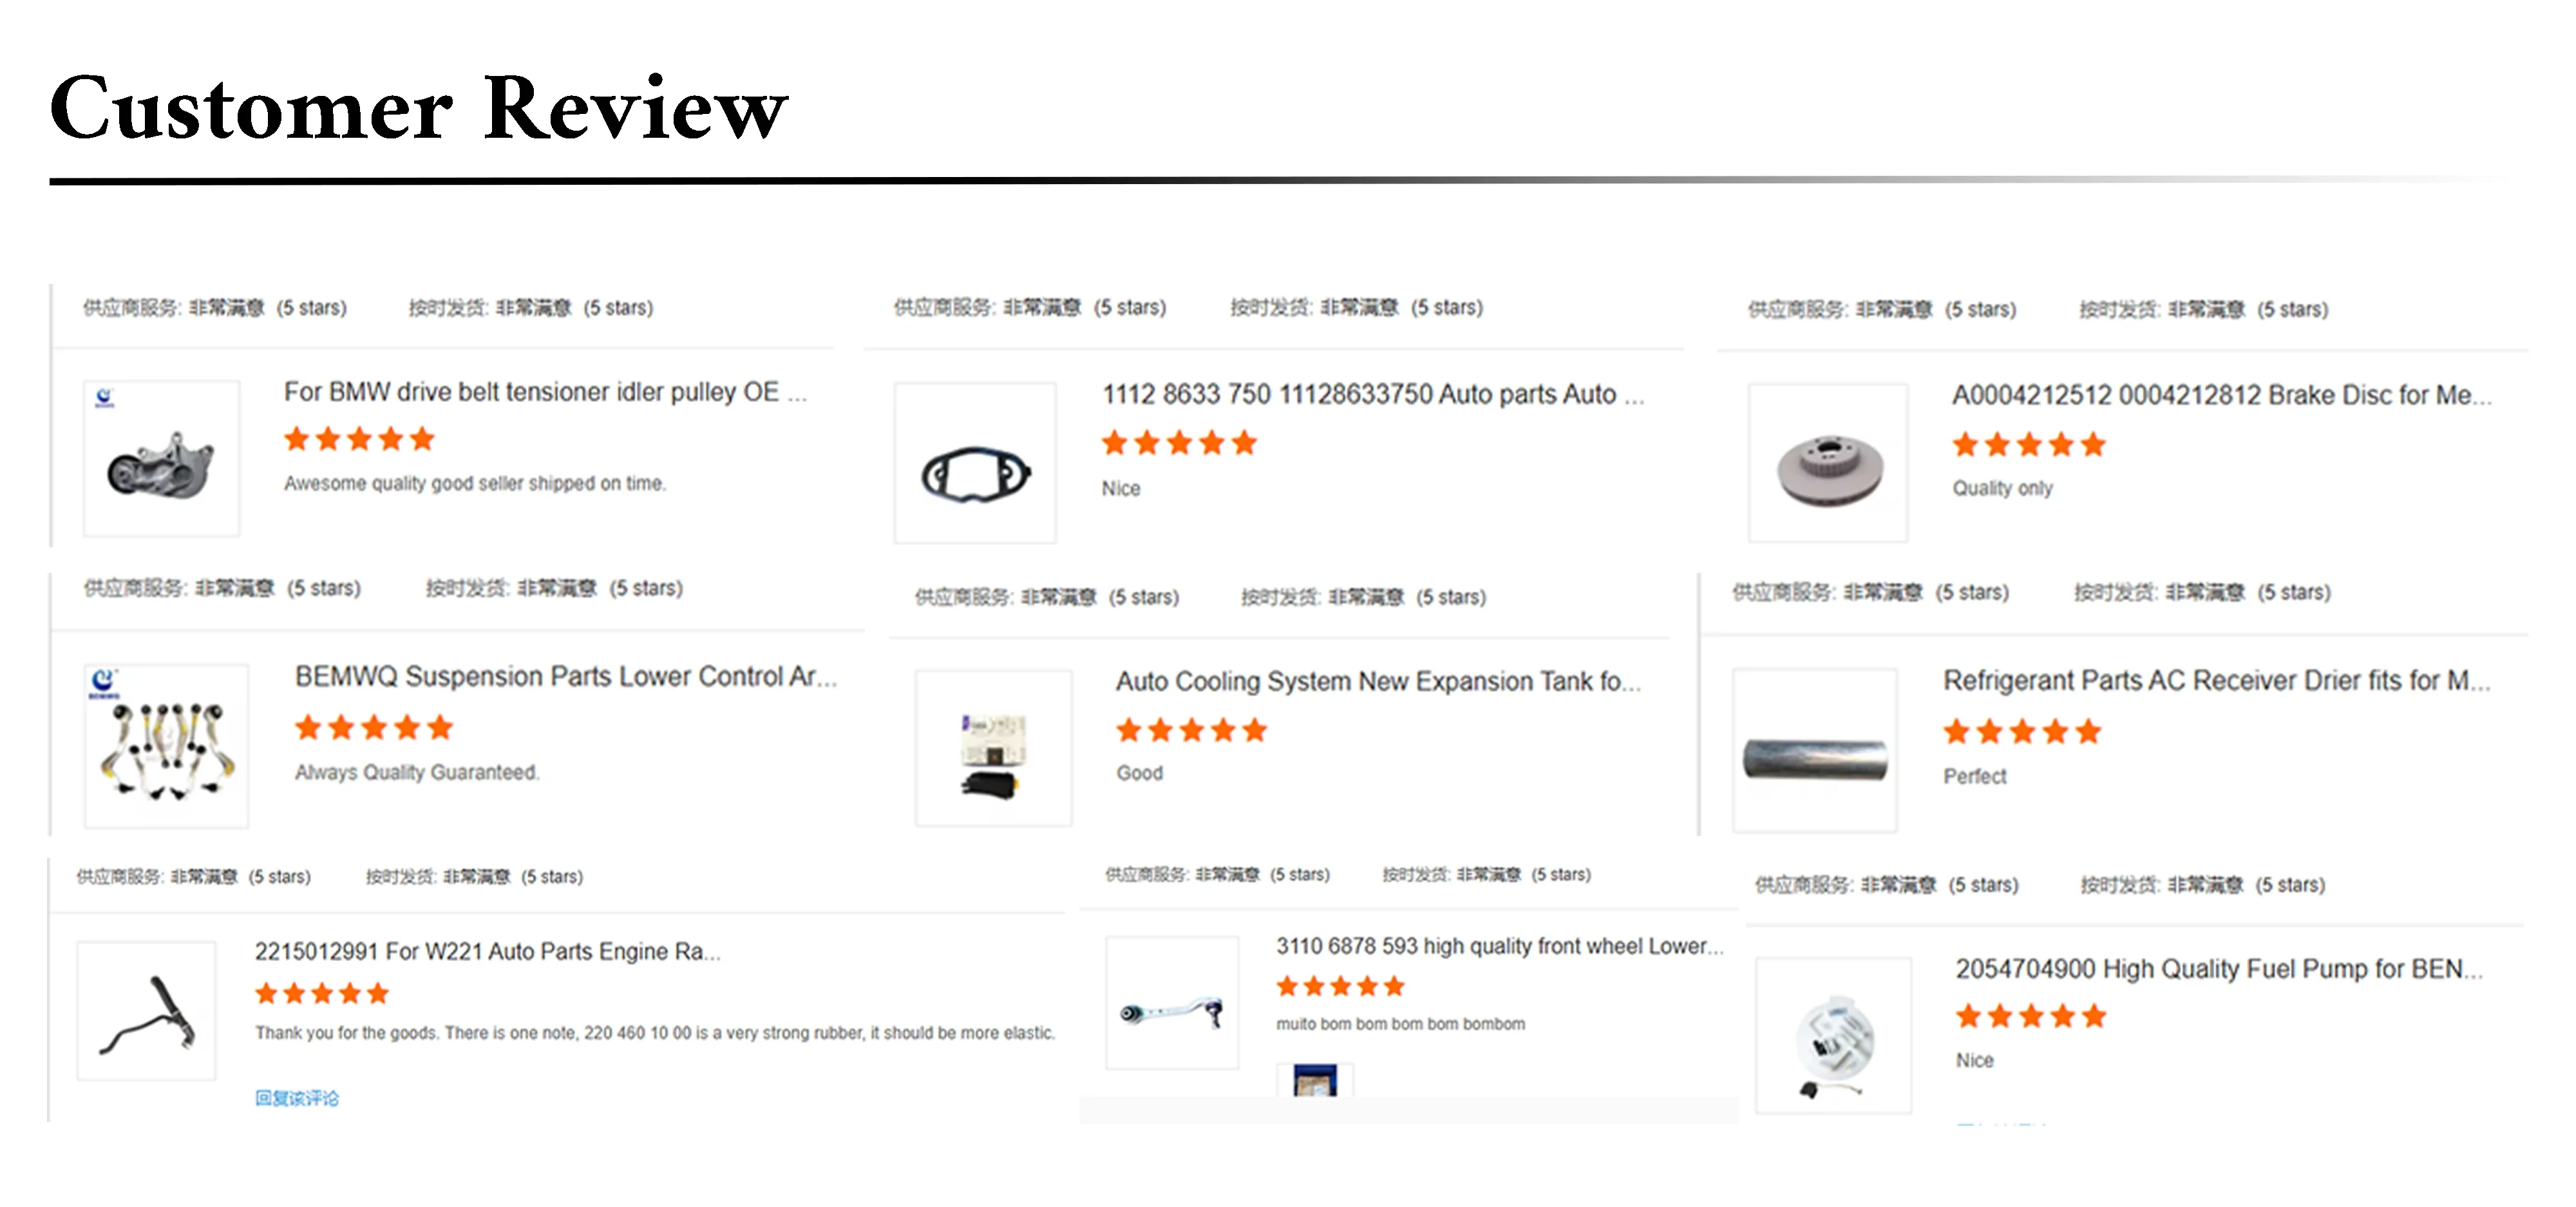This screenshot has width=2576, height=1207.
Task: Open 'For BMW drive belt tensioner idler pulley' title
Action: pos(545,391)
